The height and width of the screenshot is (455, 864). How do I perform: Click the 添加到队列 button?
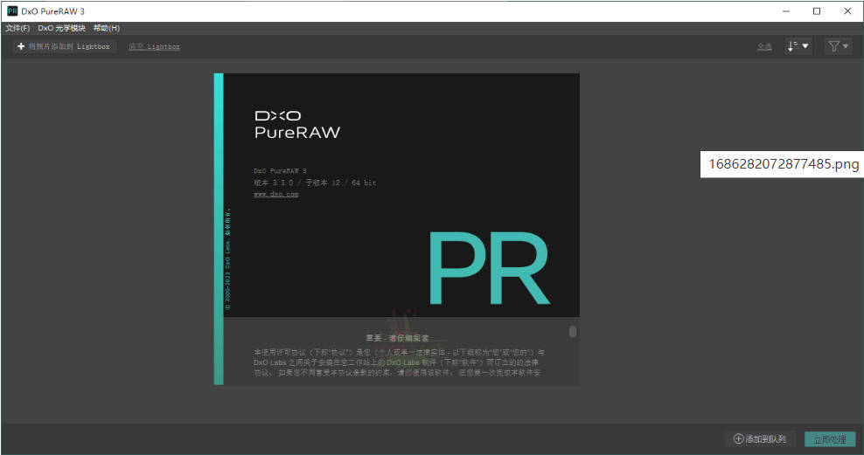760,439
